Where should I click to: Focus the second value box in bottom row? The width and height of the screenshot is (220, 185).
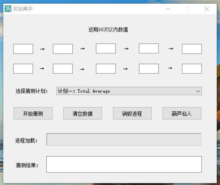click(63, 69)
